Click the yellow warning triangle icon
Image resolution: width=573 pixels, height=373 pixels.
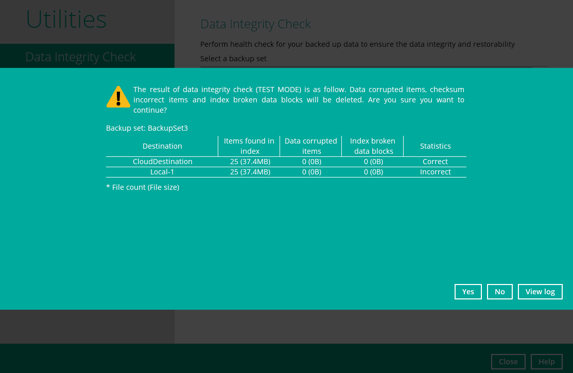118,97
